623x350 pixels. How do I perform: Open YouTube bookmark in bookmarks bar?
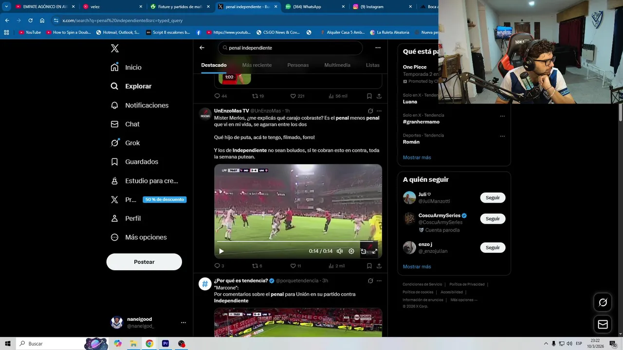pos(30,32)
